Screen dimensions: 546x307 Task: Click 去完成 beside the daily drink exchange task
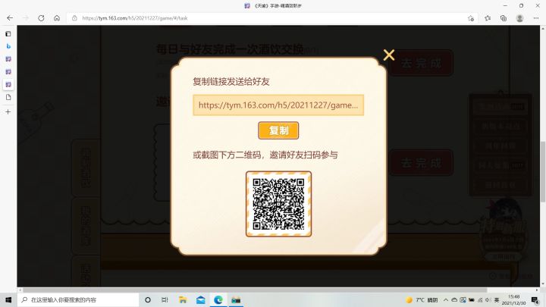point(421,63)
